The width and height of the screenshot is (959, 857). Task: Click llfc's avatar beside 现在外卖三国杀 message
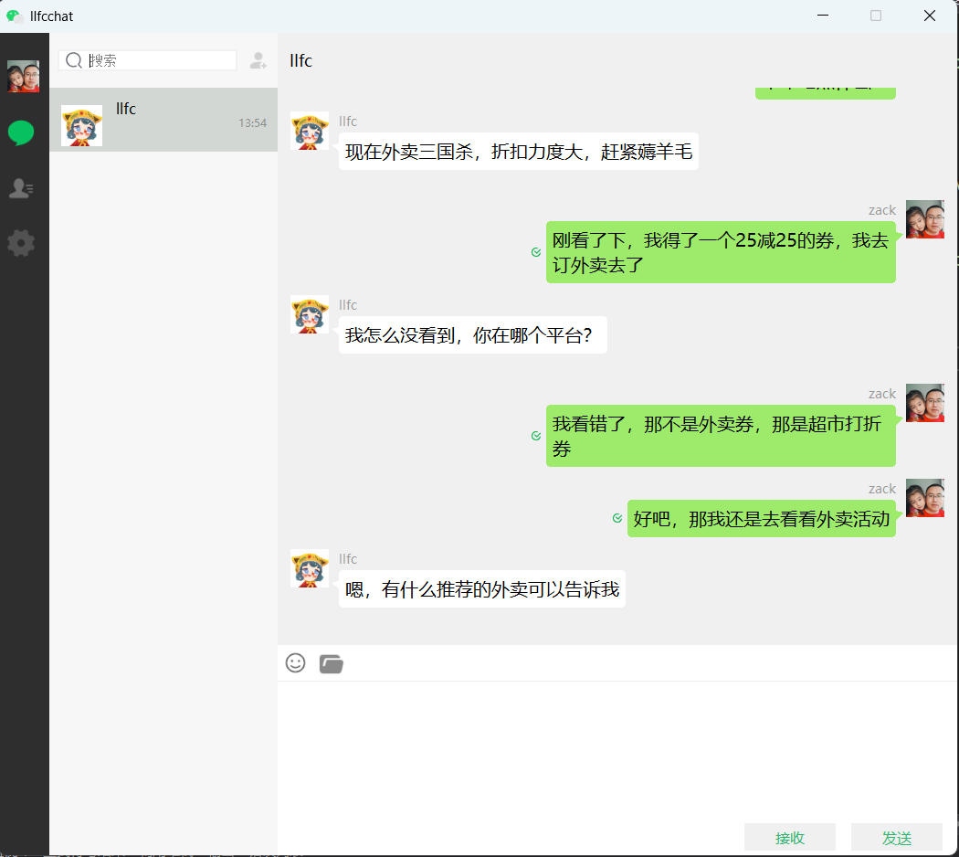coord(310,131)
